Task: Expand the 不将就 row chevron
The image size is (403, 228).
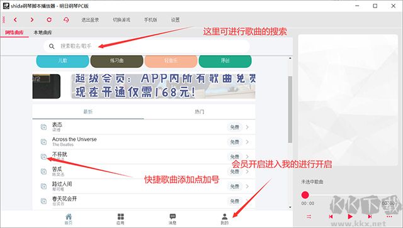Action: (x=247, y=156)
